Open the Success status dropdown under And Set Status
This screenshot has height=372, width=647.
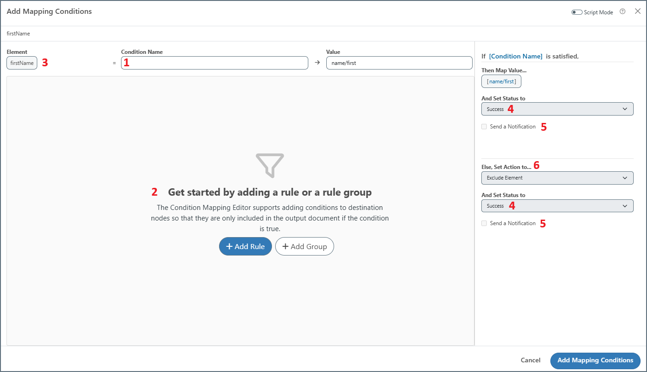pos(557,109)
